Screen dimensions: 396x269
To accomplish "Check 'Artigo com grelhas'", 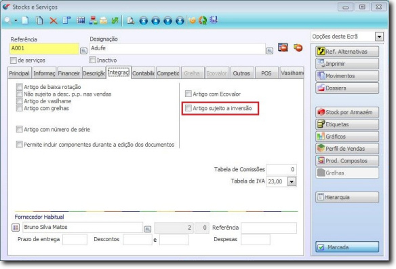I will (x=20, y=108).
